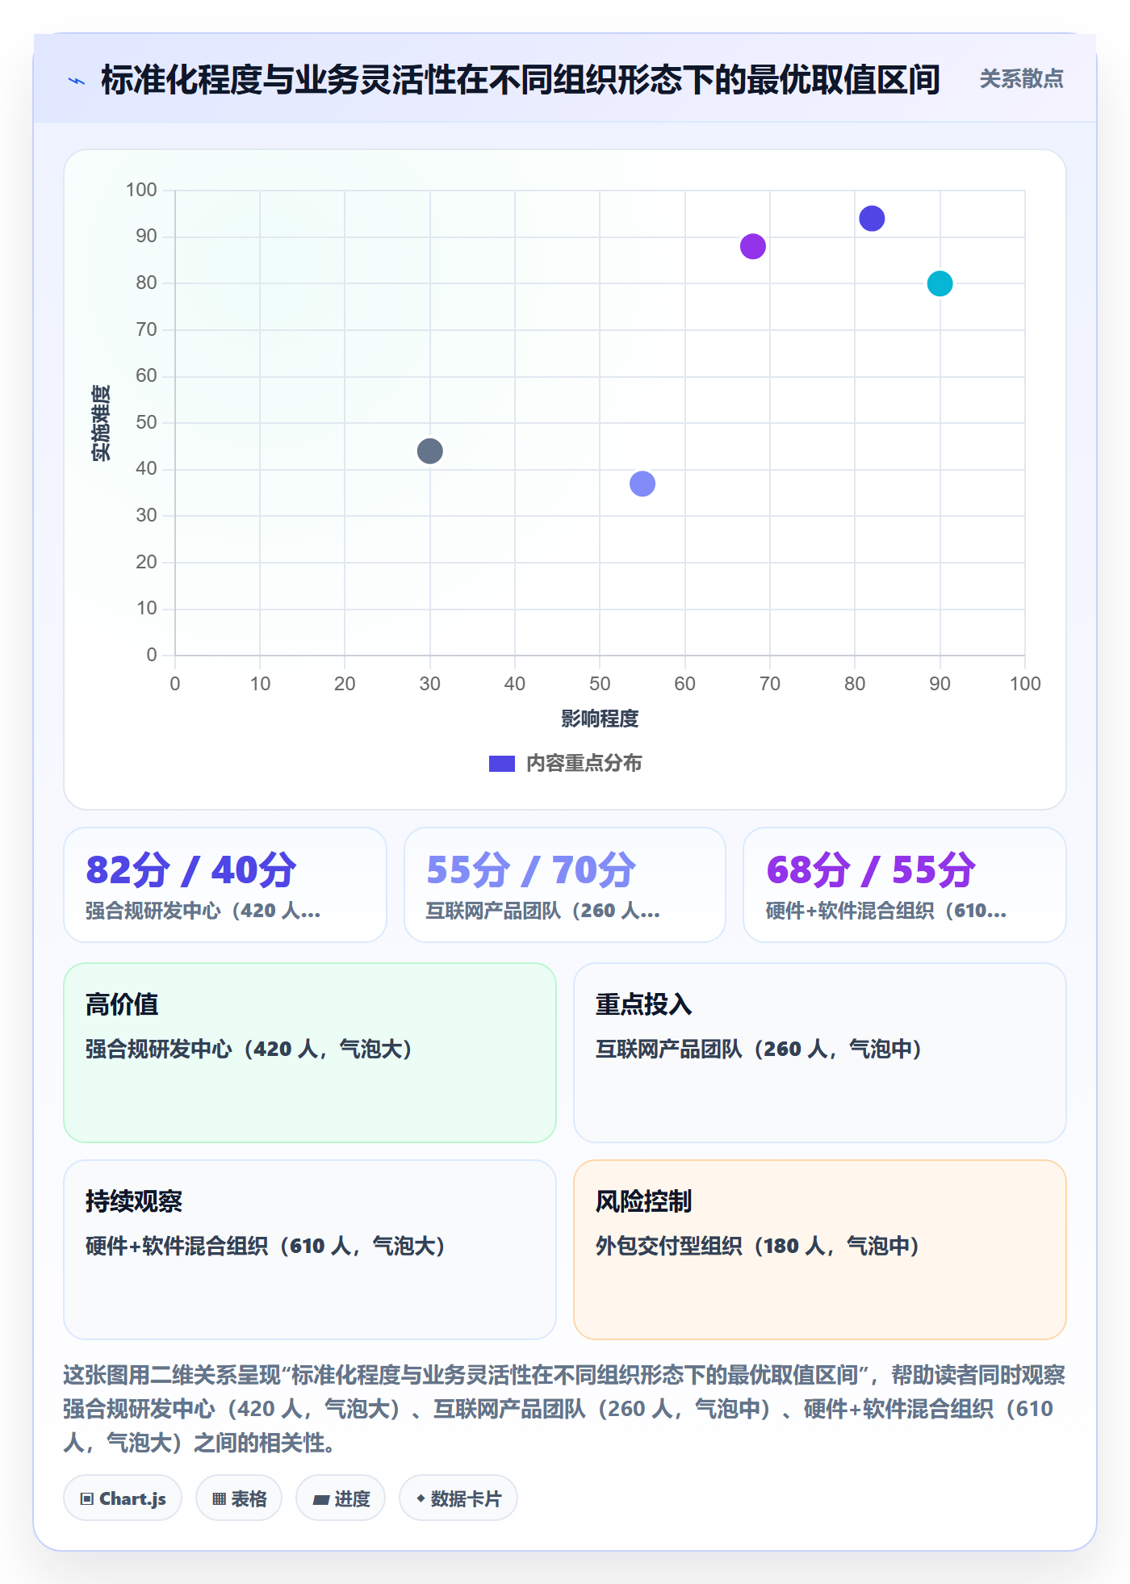Select the dark blue scatter point near 82
This screenshot has width=1130, height=1584.
click(872, 219)
